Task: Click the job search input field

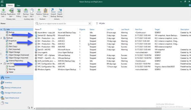Action: [x=63, y=24]
